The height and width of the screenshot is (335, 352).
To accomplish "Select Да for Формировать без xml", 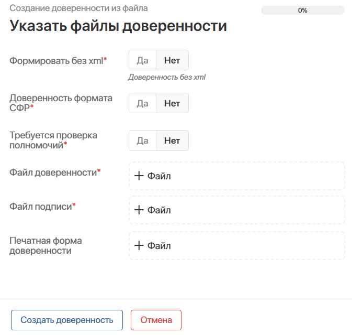I will click(142, 60).
